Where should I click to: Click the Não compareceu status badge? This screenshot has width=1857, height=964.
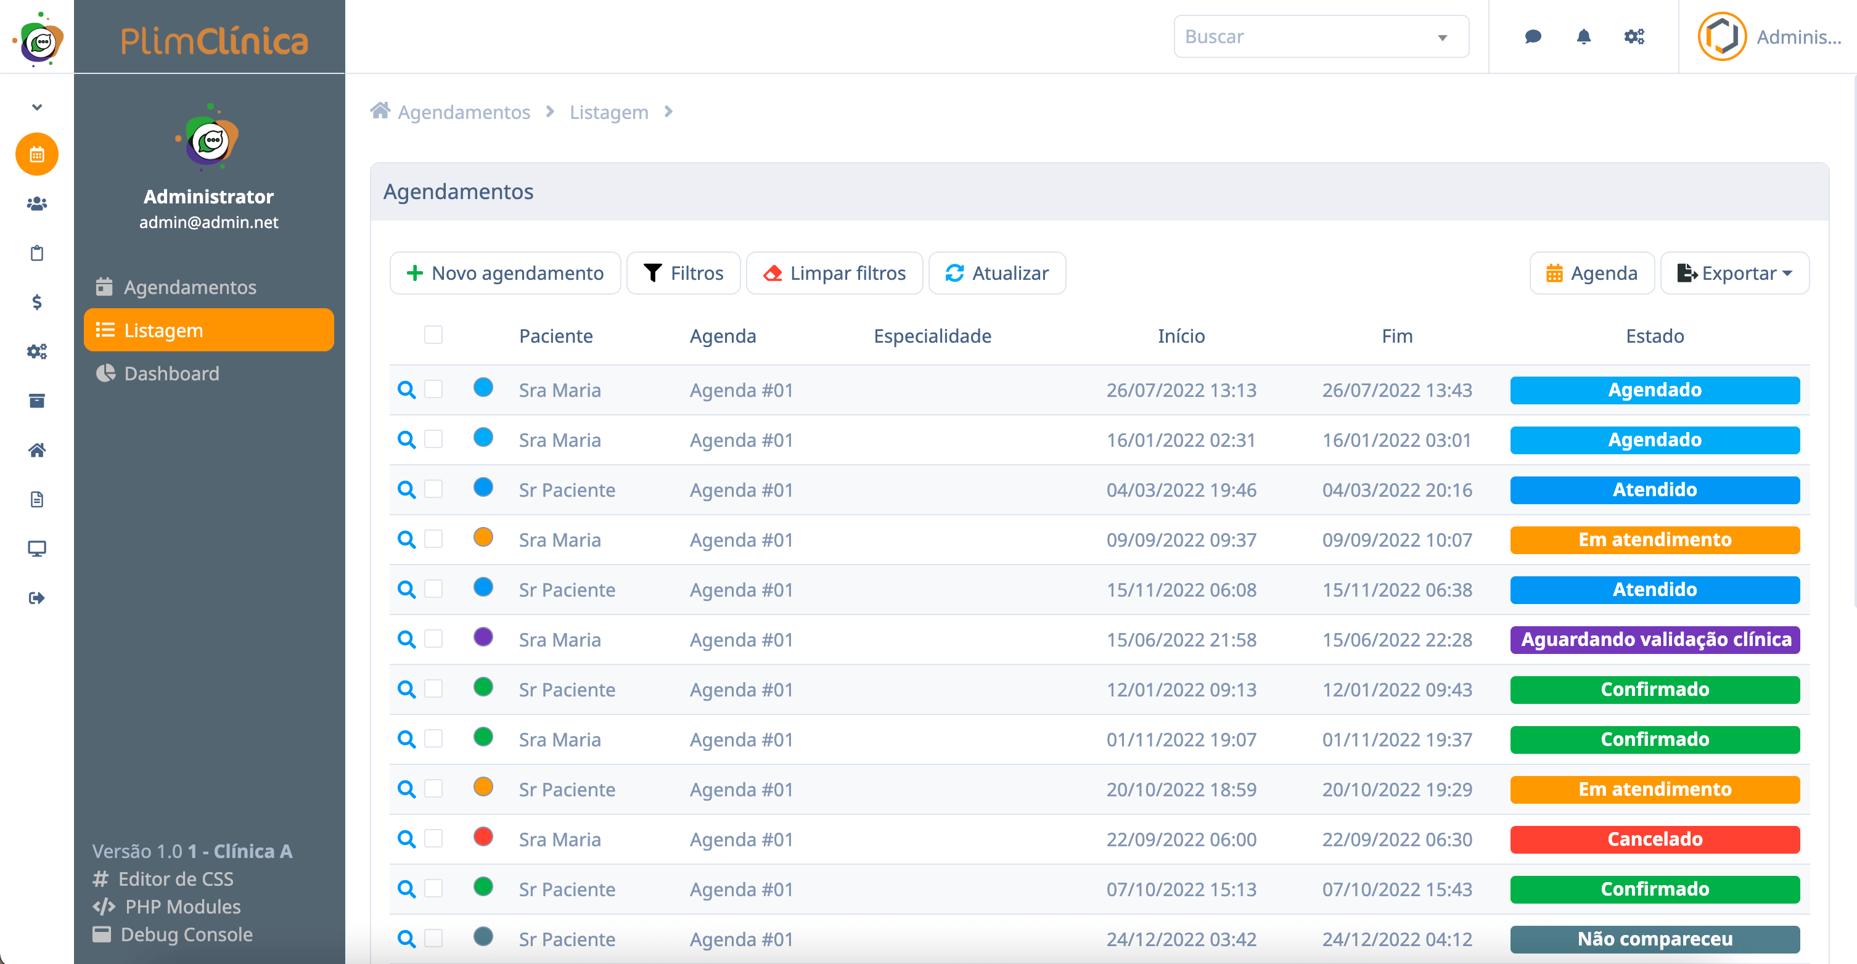tap(1655, 939)
